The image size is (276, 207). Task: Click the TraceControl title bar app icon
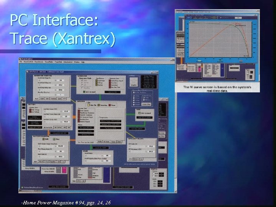point(20,59)
